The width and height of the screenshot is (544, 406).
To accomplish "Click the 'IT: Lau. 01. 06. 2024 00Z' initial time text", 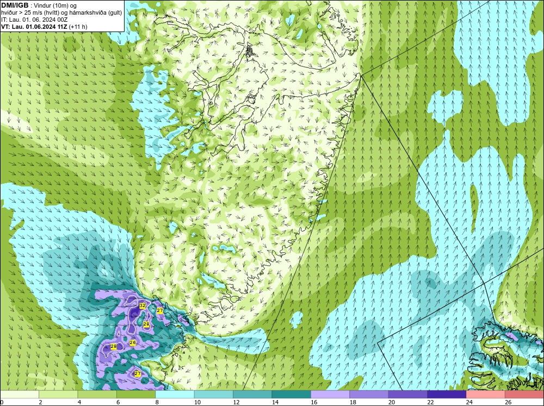I will [x=34, y=20].
